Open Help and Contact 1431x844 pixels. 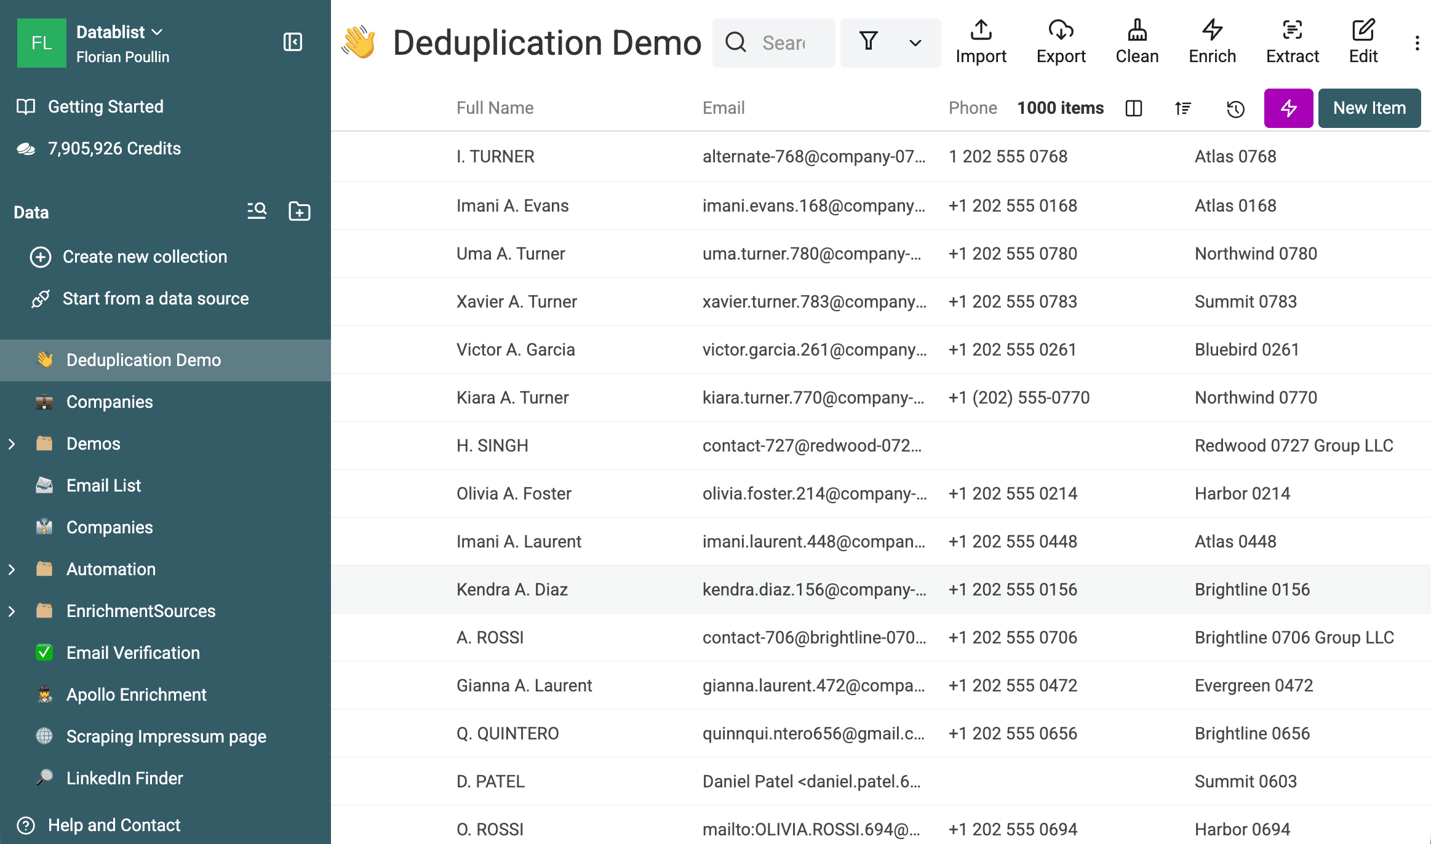tap(98, 825)
